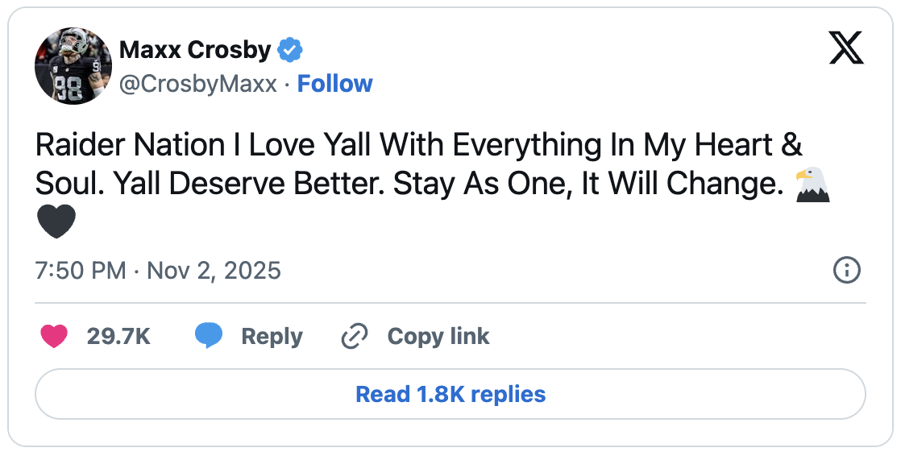Click the blue verified checkmark badge

tap(290, 51)
